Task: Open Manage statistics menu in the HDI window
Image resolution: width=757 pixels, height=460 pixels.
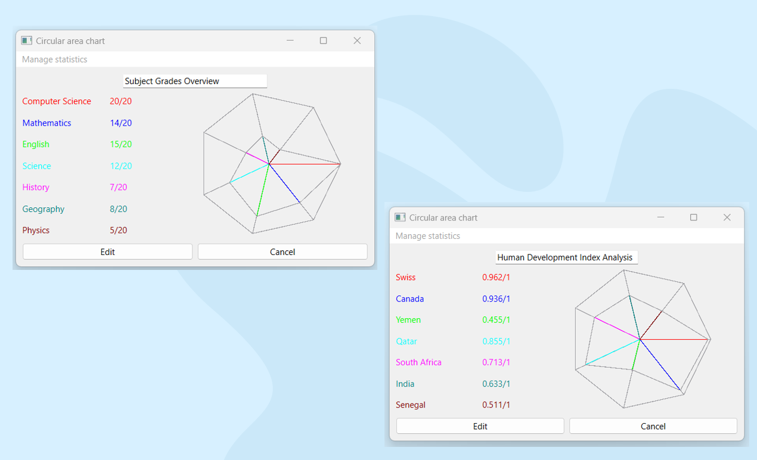Action: click(x=428, y=236)
